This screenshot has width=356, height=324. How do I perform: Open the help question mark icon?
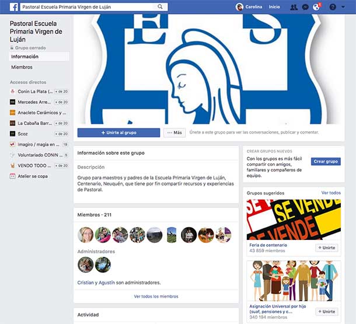tap(333, 7)
